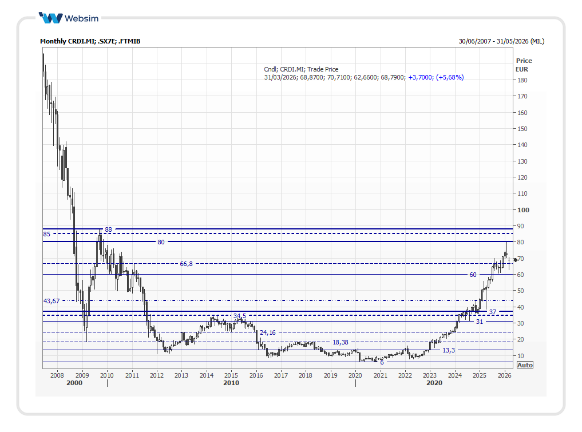The width and height of the screenshot is (582, 432).
Task: Click the 24,16 level label
Action: point(268,332)
